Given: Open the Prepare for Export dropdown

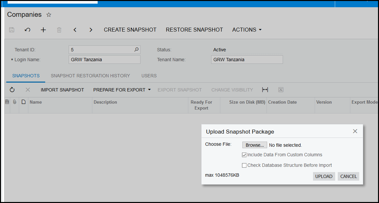Looking at the screenshot, I should pyautogui.click(x=122, y=90).
